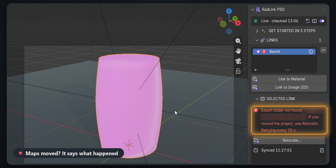The image size is (336, 168).
Task: Click the negative Y green gizmo circle
Action: (223, 24)
